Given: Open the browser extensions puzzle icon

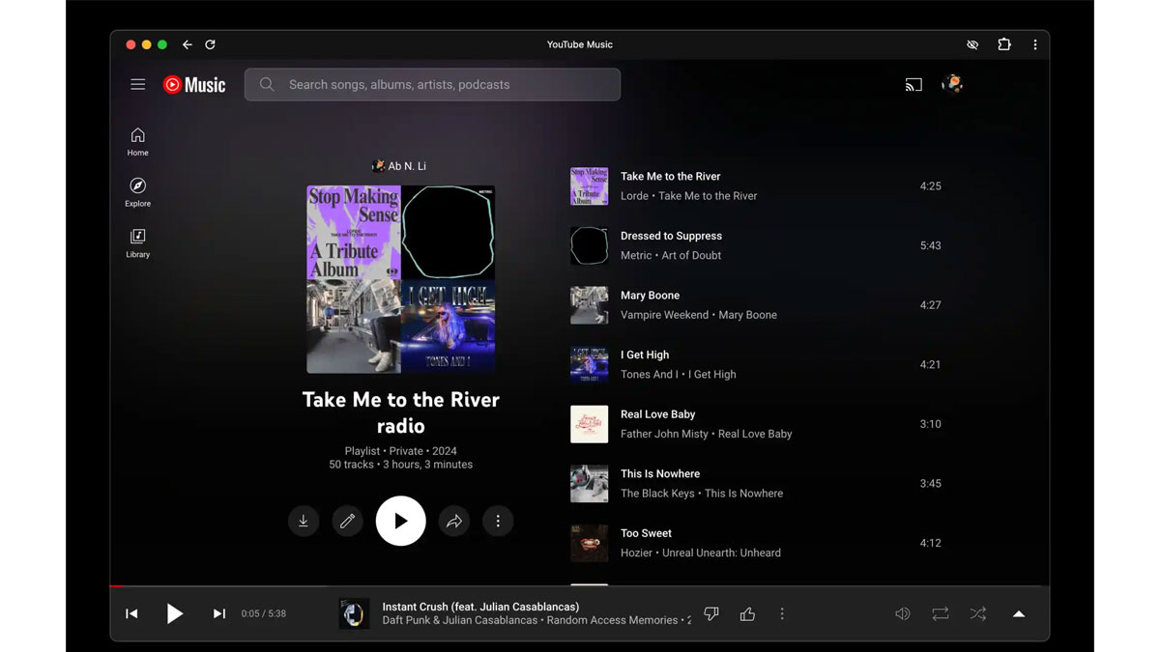Looking at the screenshot, I should 1004,44.
